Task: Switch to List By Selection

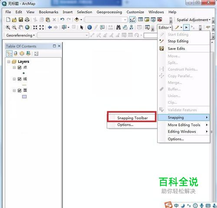Action: pyautogui.click(x=28, y=54)
